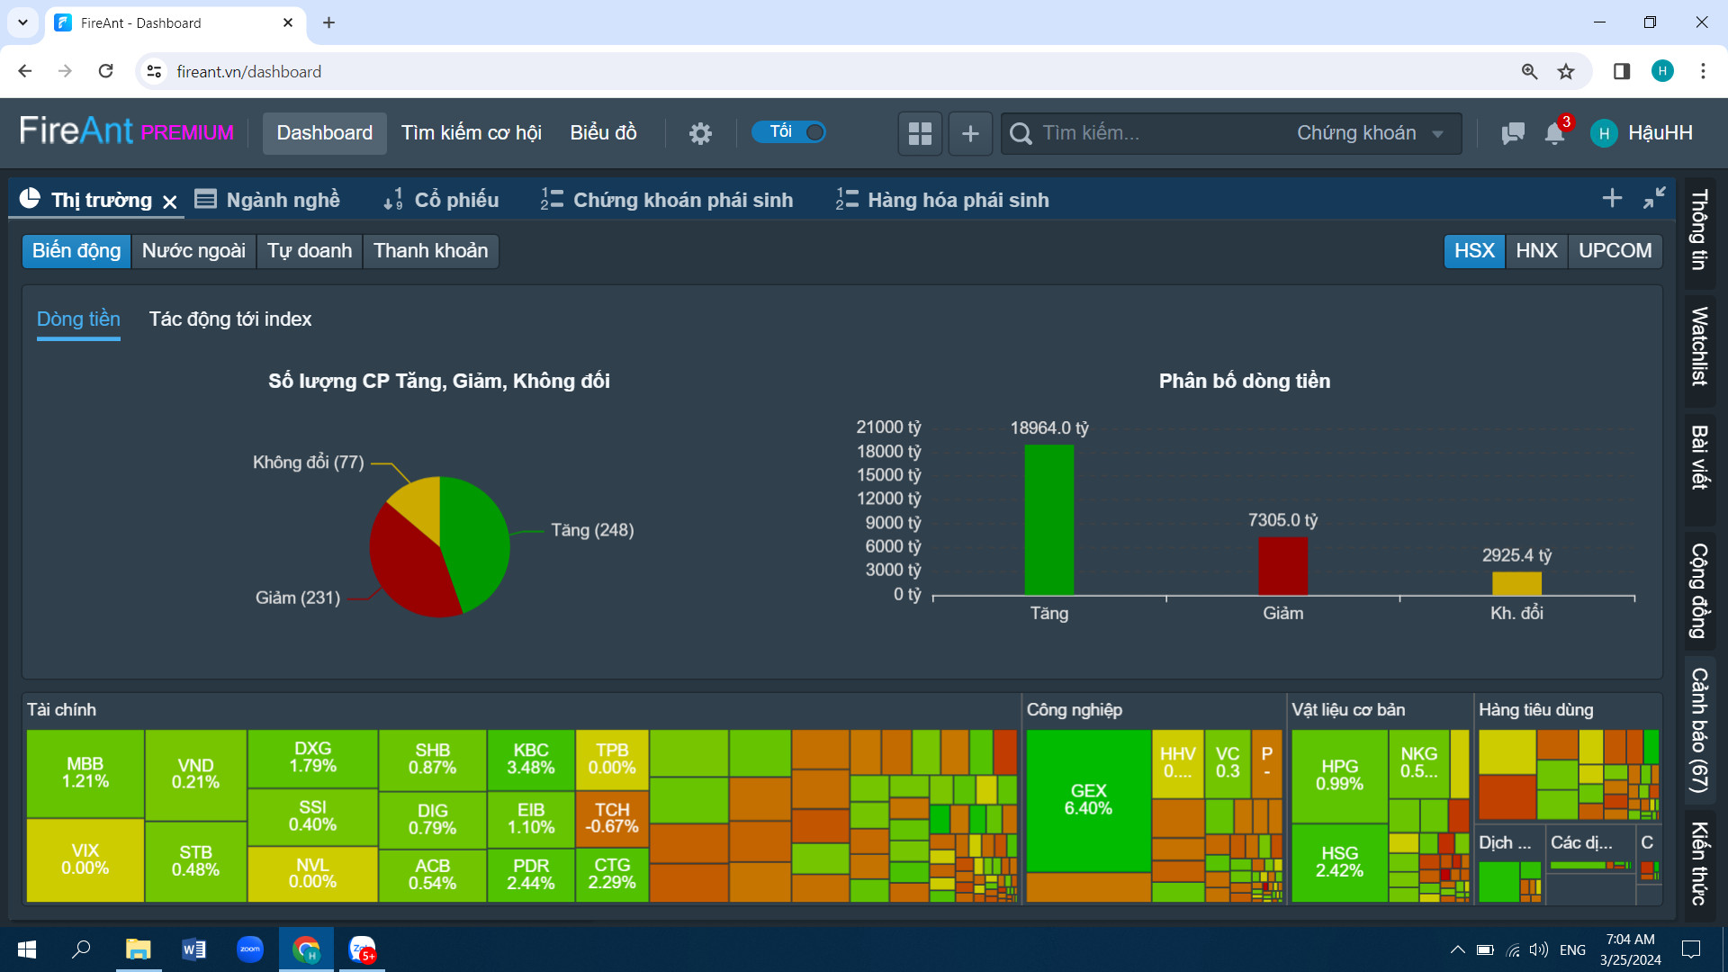The height and width of the screenshot is (972, 1728).
Task: Switch exchange to UPCOM
Action: (x=1615, y=250)
